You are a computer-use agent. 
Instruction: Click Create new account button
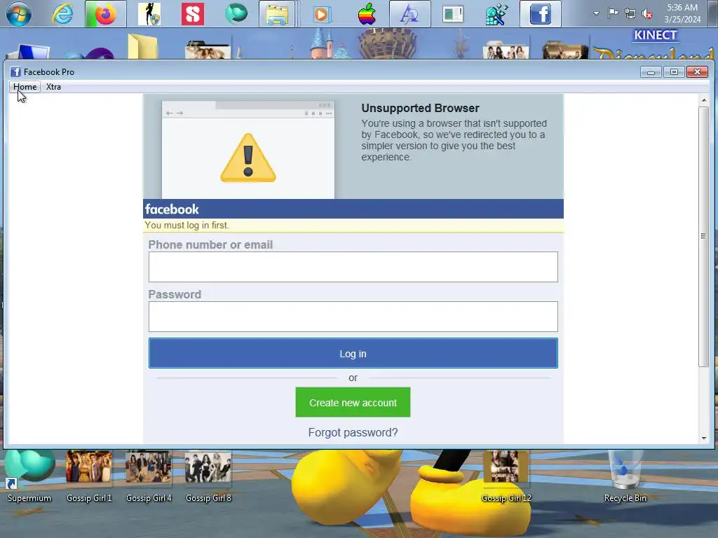pyautogui.click(x=353, y=403)
